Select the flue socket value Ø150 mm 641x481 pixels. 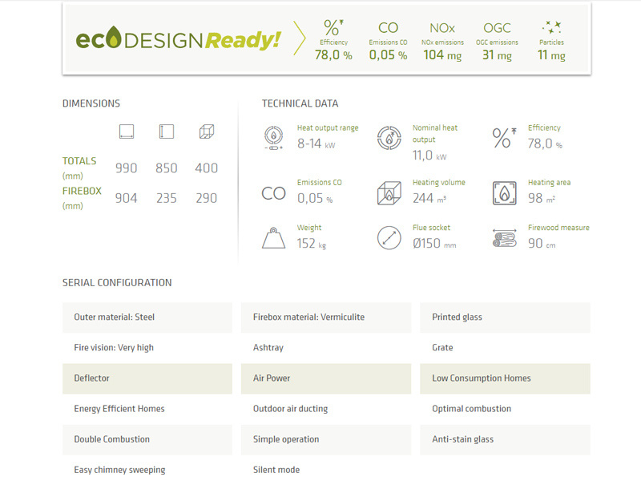pos(434,244)
